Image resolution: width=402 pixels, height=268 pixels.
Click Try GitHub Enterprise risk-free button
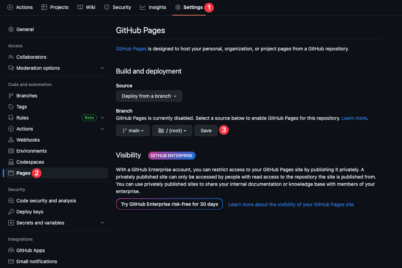pyautogui.click(x=169, y=204)
